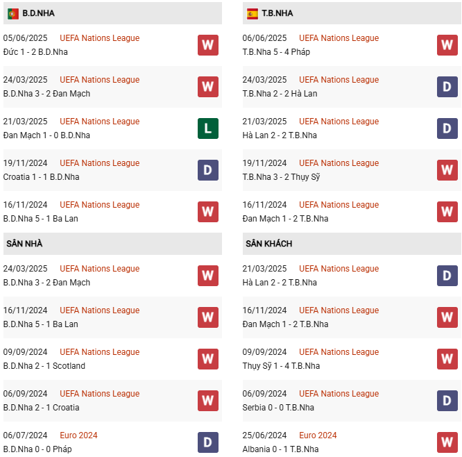The image size is (462, 457).
Task: Click the W badge for Thụy Sỹ 1-4 T.B.Nha
Action: [447, 359]
